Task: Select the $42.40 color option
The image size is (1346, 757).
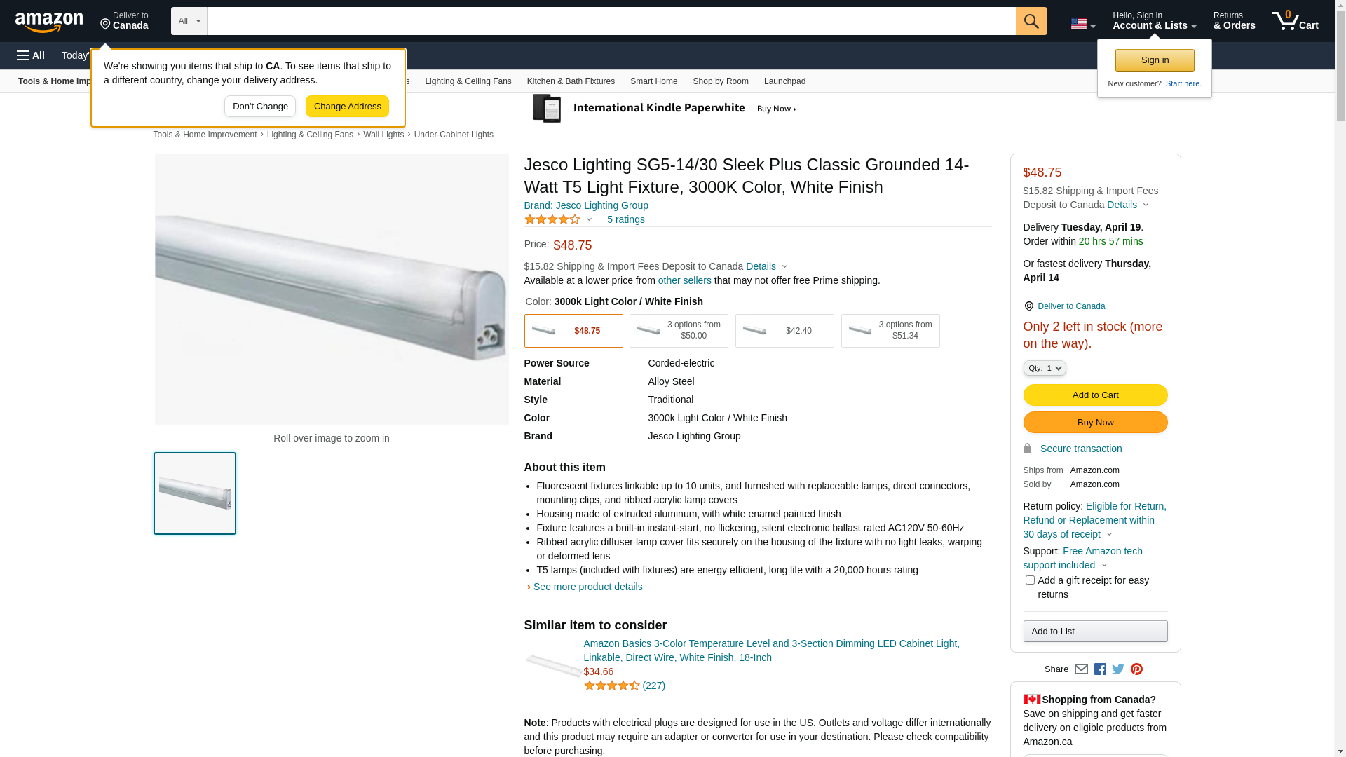Action: (x=784, y=331)
